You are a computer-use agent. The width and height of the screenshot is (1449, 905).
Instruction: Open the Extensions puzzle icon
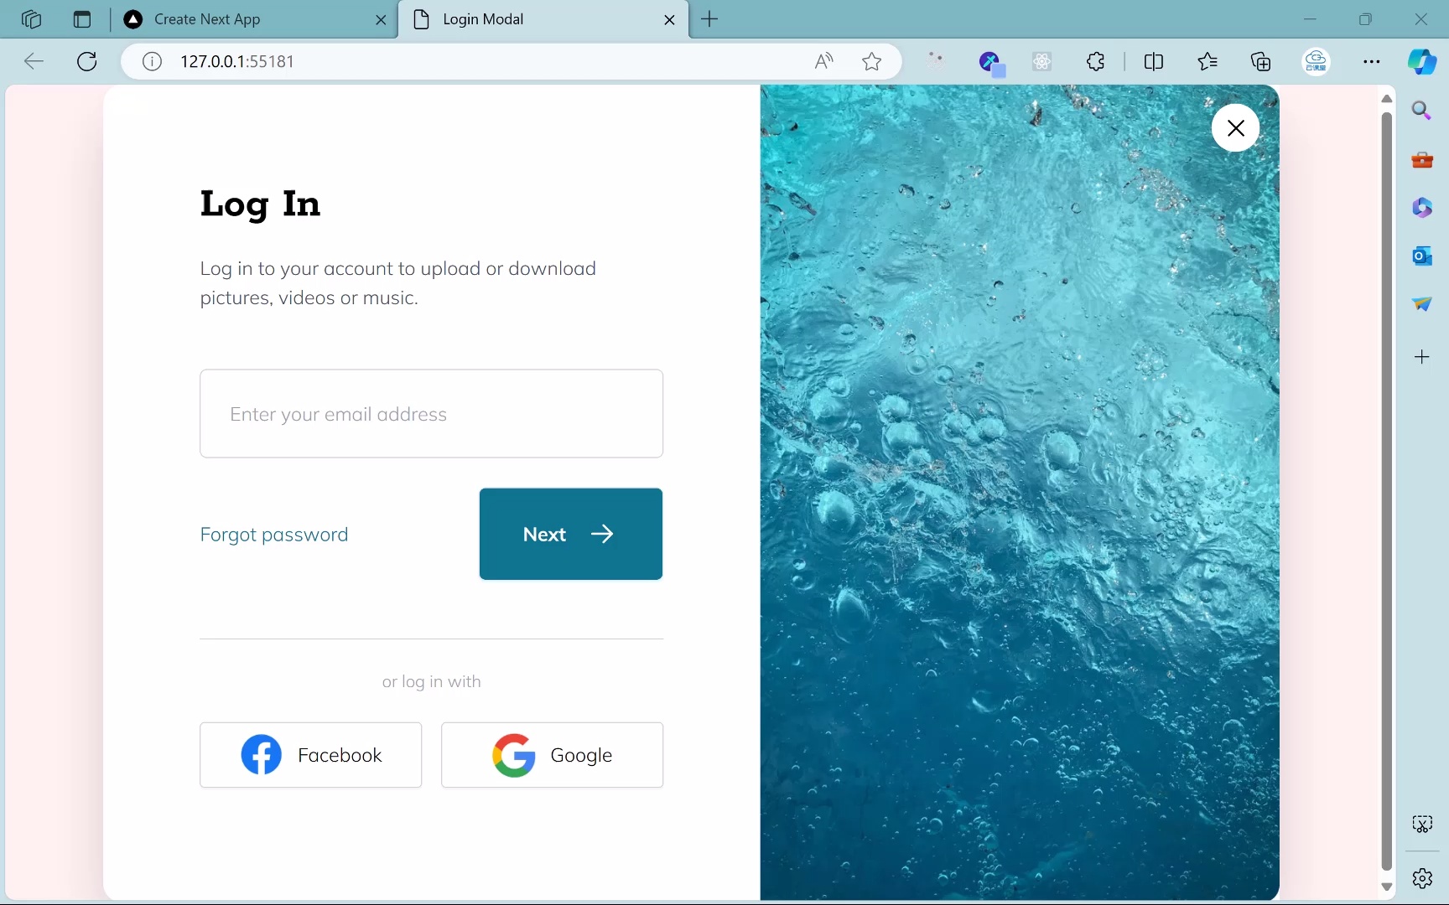coord(1096,61)
